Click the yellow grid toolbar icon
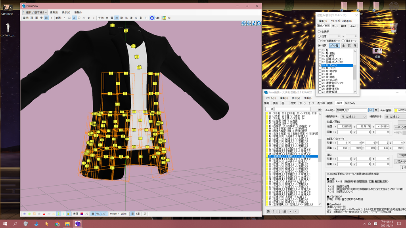Screen dimensions: 406x228 click(164, 18)
